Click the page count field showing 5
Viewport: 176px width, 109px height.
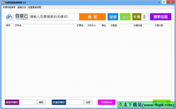(x=145, y=17)
